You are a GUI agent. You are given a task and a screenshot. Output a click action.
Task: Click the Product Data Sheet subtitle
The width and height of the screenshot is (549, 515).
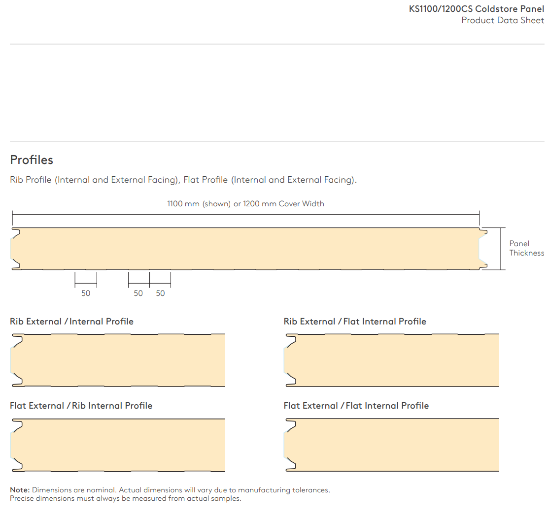coord(502,20)
